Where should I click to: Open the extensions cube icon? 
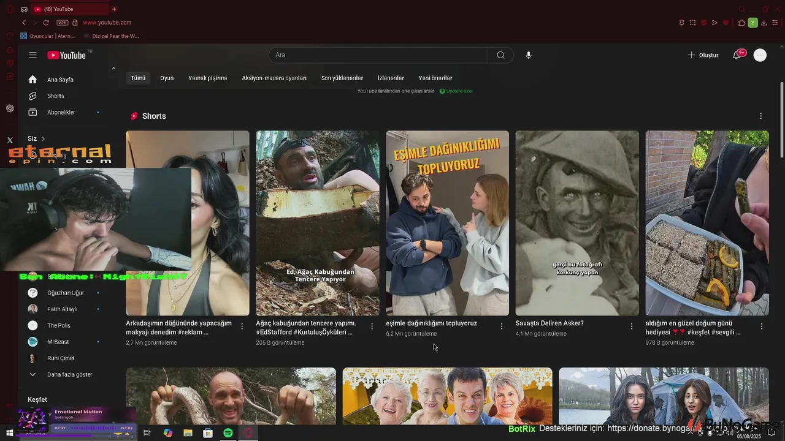(741, 23)
